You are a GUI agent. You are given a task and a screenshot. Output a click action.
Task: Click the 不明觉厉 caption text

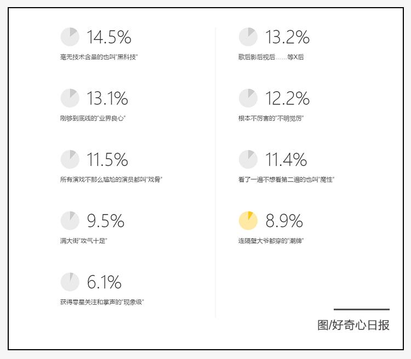click(x=271, y=118)
